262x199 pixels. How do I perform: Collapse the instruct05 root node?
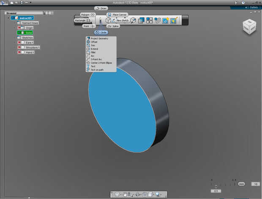point(8,18)
